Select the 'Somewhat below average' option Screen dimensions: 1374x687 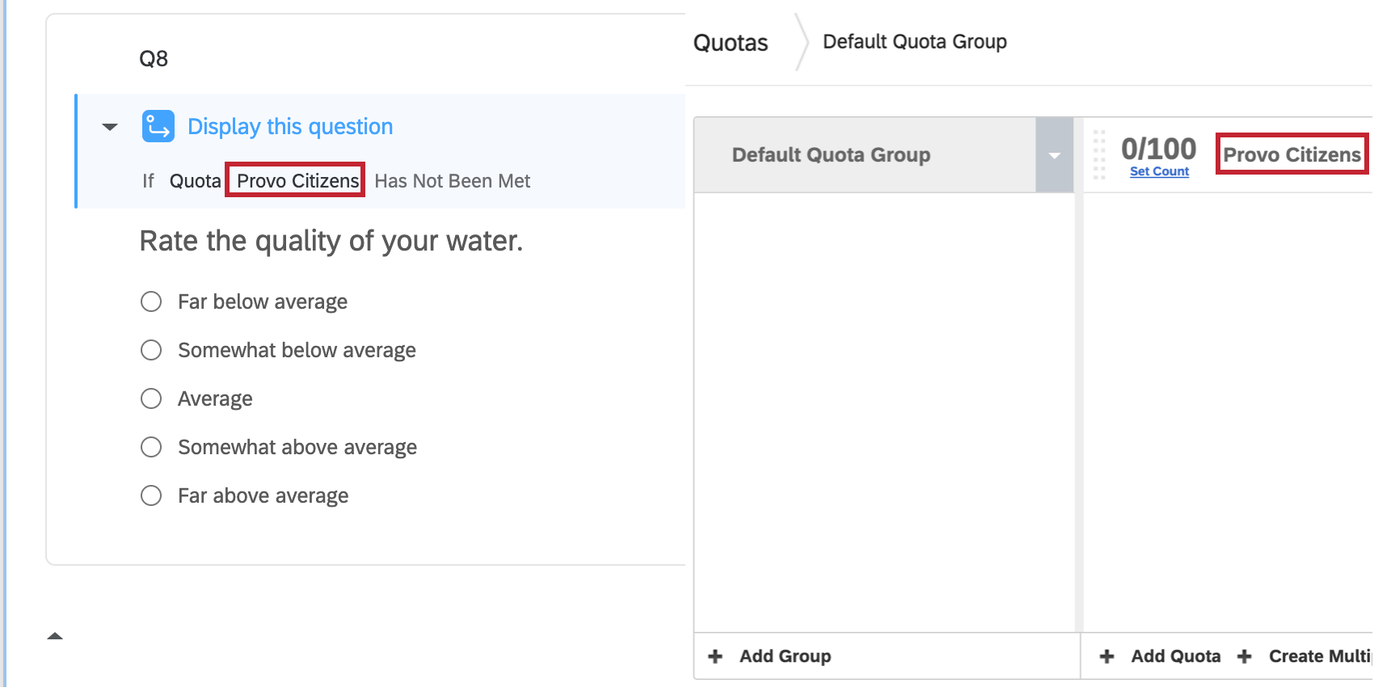tap(151, 350)
